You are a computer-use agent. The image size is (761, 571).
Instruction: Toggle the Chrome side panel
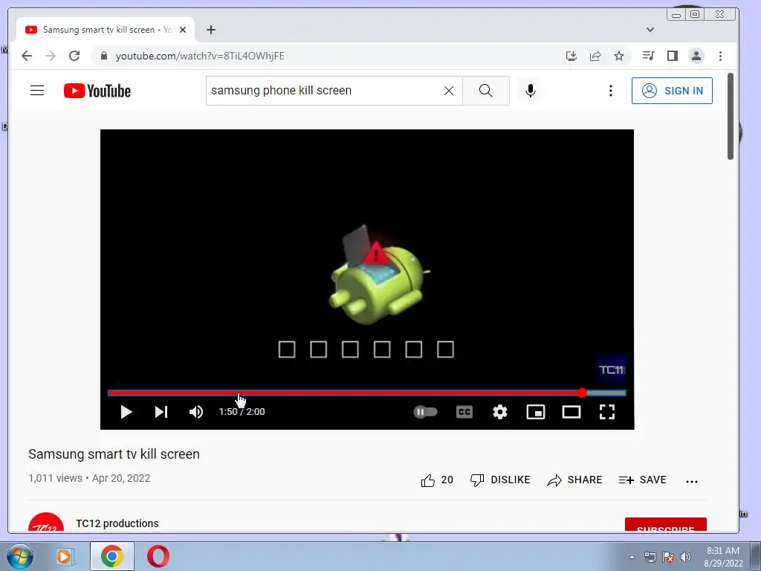click(x=672, y=56)
